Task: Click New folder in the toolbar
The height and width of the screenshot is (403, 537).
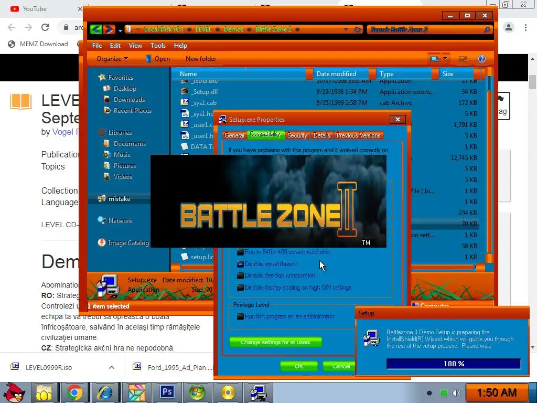Action: (201, 59)
